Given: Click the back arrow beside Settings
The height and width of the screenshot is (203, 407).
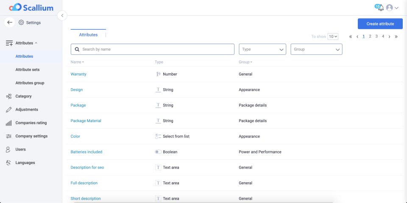Looking at the screenshot, I should pyautogui.click(x=10, y=22).
